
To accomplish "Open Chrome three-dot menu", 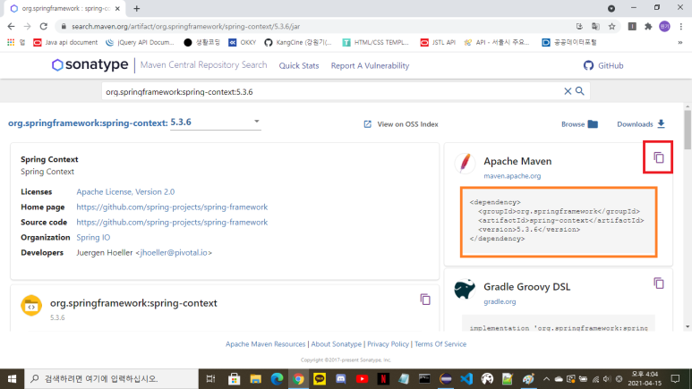I will pyautogui.click(x=681, y=27).
